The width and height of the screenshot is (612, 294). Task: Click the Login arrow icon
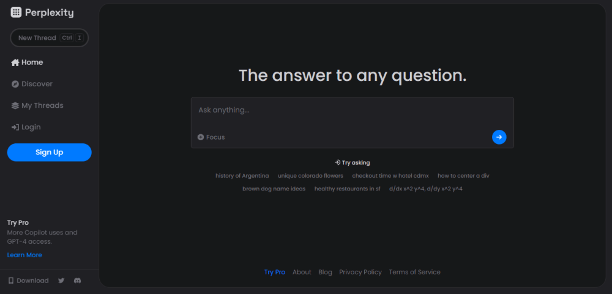point(15,127)
